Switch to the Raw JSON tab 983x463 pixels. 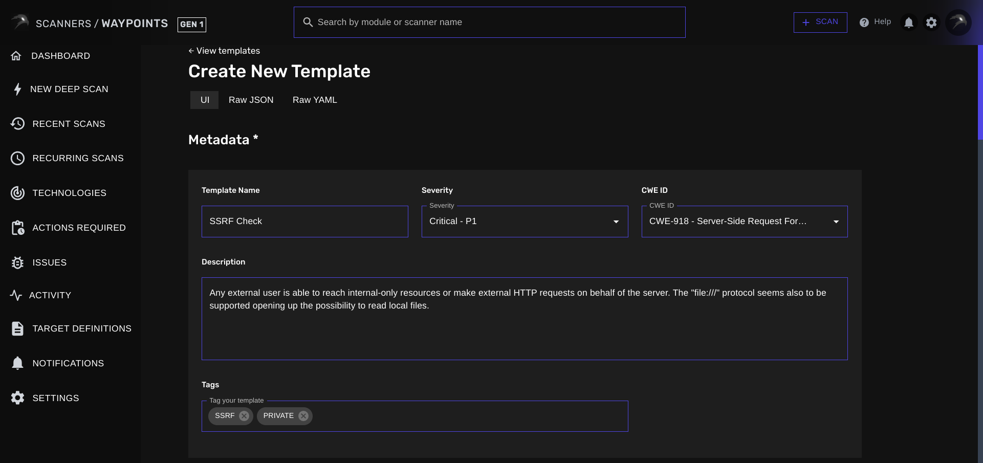coord(251,100)
